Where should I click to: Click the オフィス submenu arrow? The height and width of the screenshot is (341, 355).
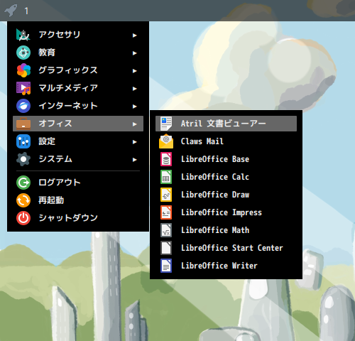pos(134,124)
